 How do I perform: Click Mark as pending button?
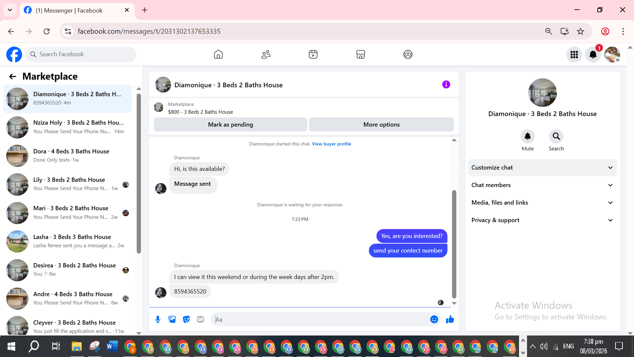(x=230, y=125)
